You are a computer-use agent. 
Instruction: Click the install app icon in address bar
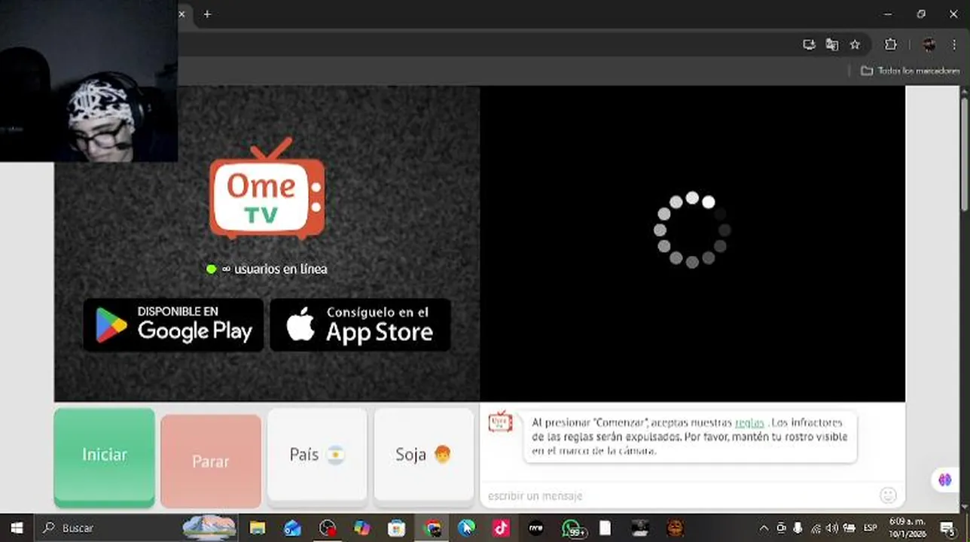click(809, 44)
